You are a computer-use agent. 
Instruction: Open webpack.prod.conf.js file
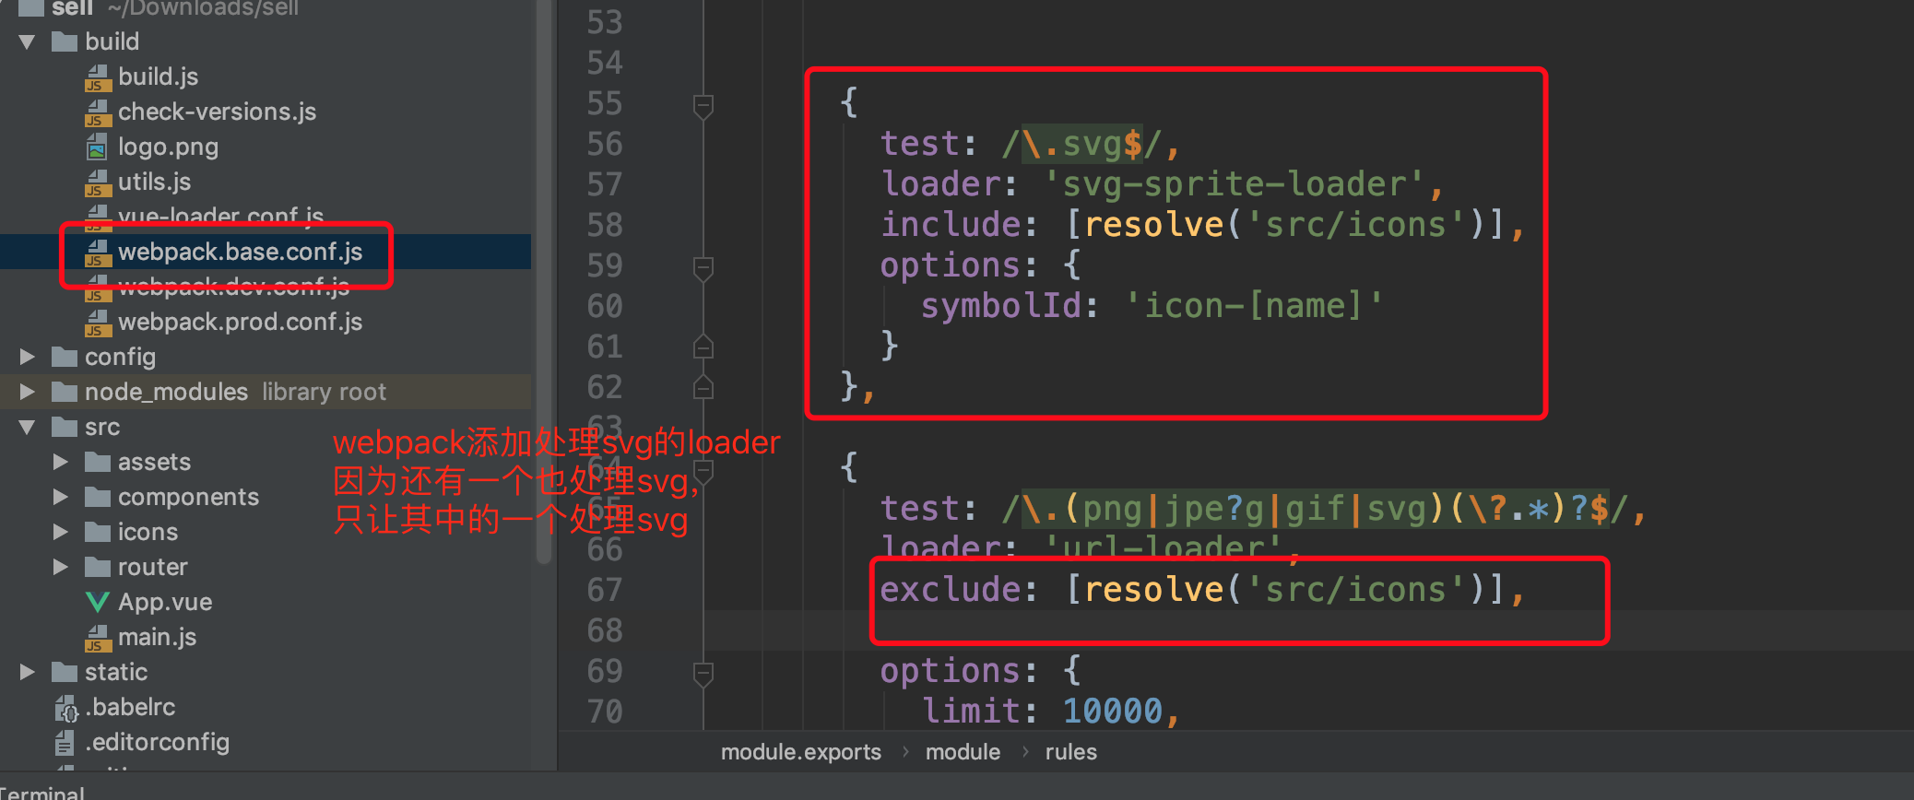tap(240, 322)
